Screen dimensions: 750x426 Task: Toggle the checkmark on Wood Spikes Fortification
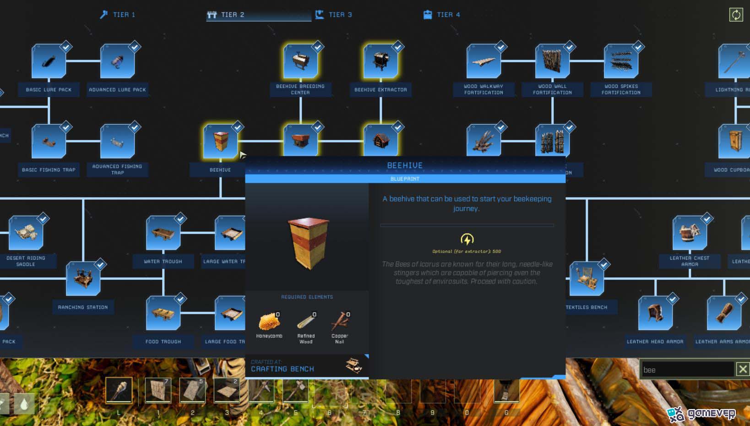(x=638, y=47)
